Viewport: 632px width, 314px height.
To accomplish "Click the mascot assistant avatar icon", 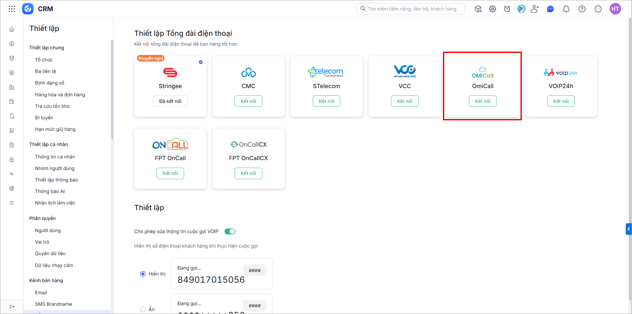I will coord(522,9).
